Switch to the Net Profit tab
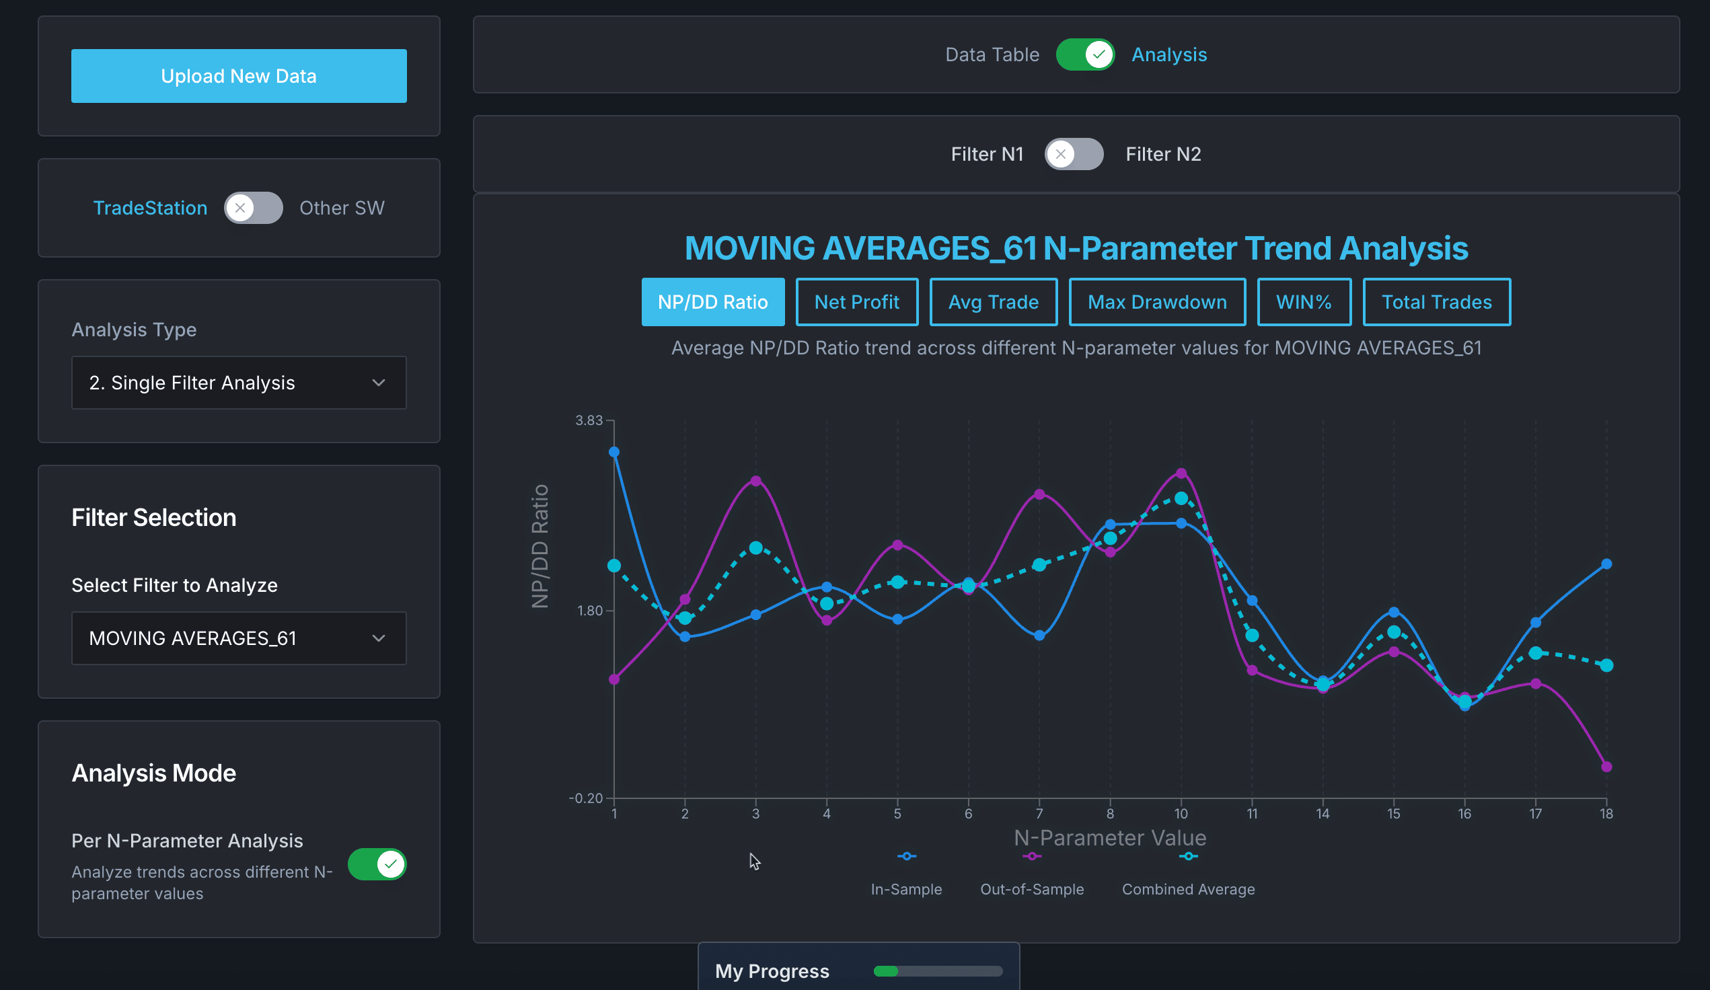1710x990 pixels. [x=856, y=302]
